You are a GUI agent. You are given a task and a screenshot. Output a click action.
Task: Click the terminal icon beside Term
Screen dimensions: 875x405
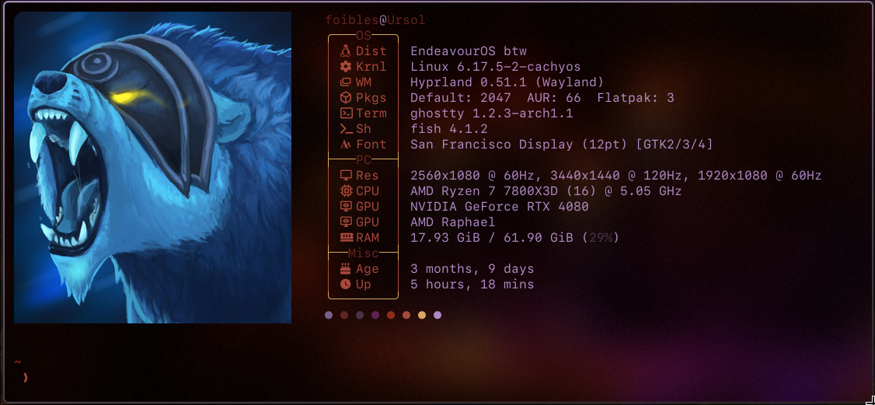point(346,113)
